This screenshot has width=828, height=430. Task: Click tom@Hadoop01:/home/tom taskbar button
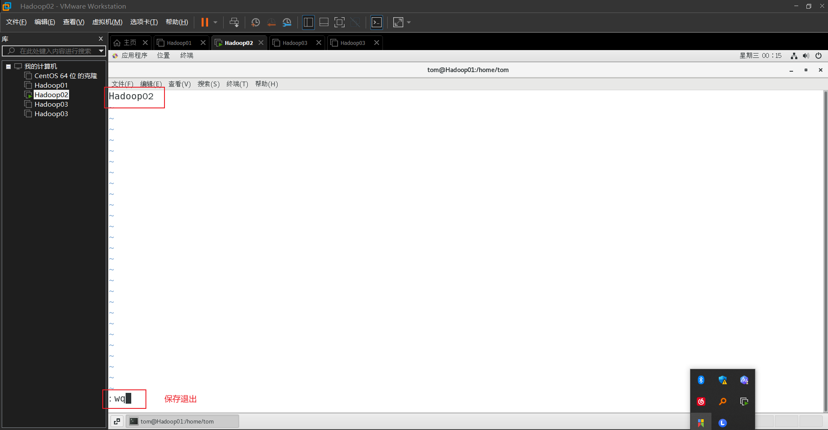coord(182,421)
